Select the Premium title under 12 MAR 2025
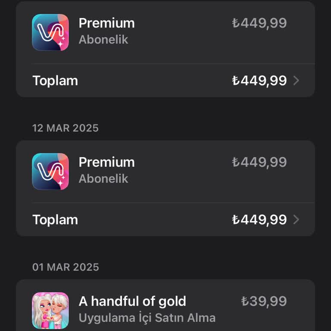The width and height of the screenshot is (331, 331). tap(106, 162)
